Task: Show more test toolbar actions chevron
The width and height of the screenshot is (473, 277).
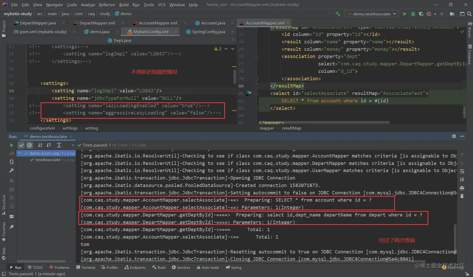Action: tap(73, 145)
